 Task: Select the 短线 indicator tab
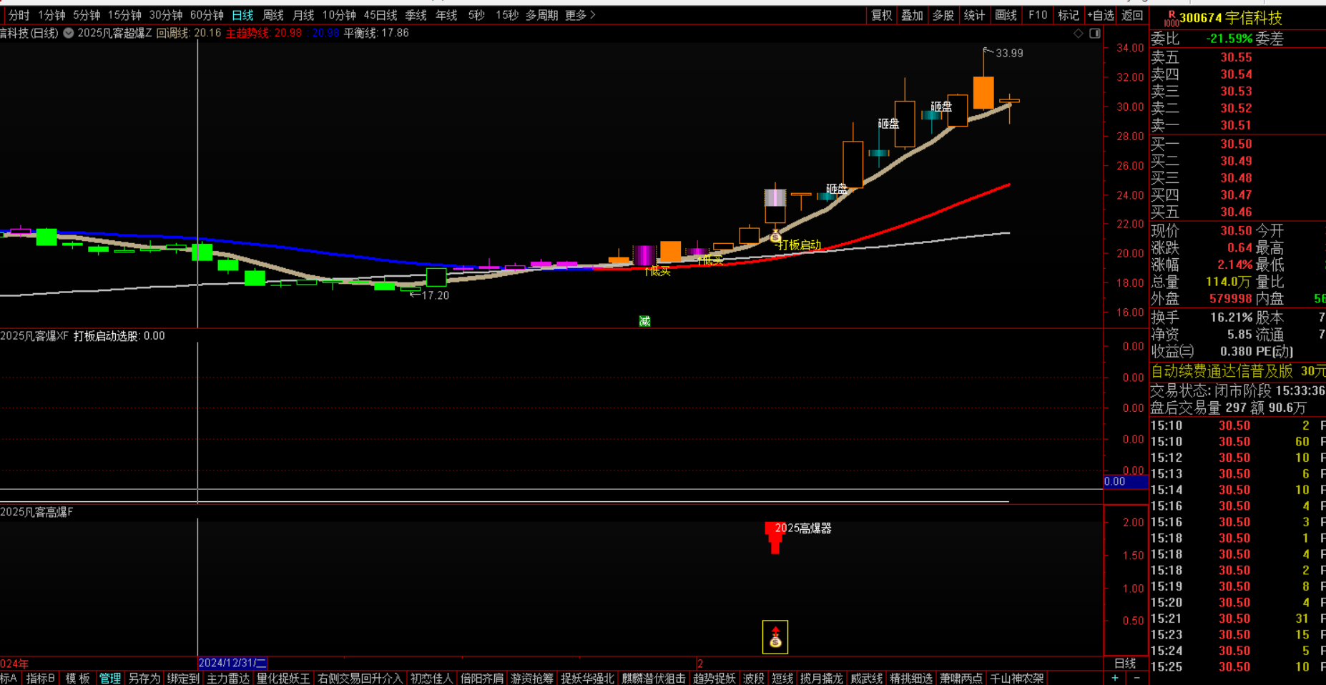tap(782, 678)
